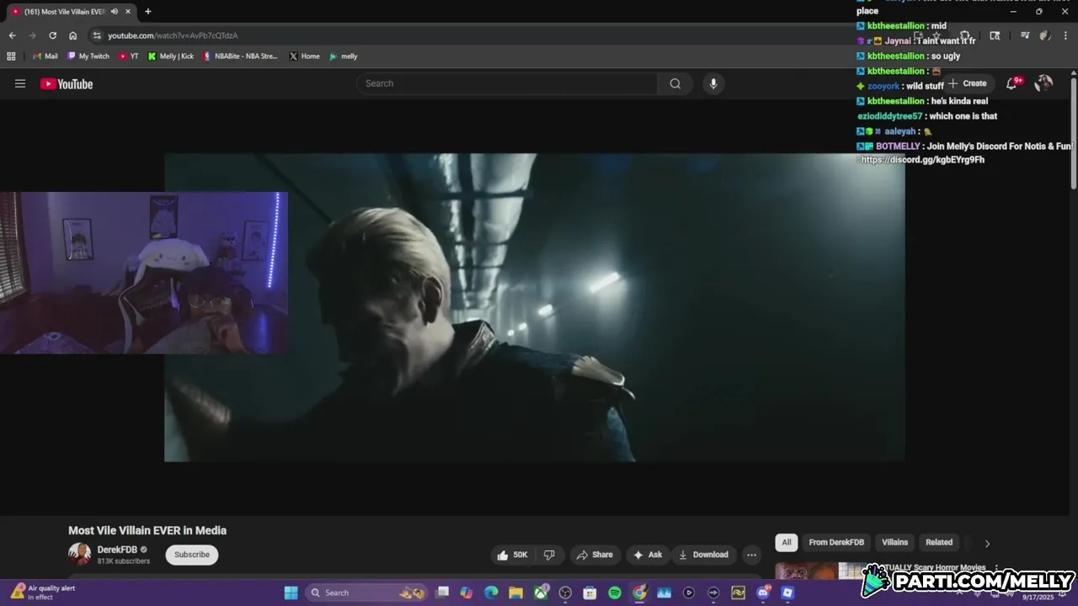The height and width of the screenshot is (606, 1078).
Task: Open the browser extensions puzzle icon
Action: pos(965,35)
